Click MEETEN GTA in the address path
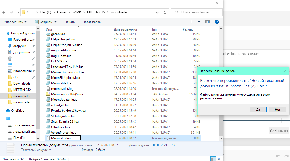This screenshot has width=290, height=161. [96, 12]
